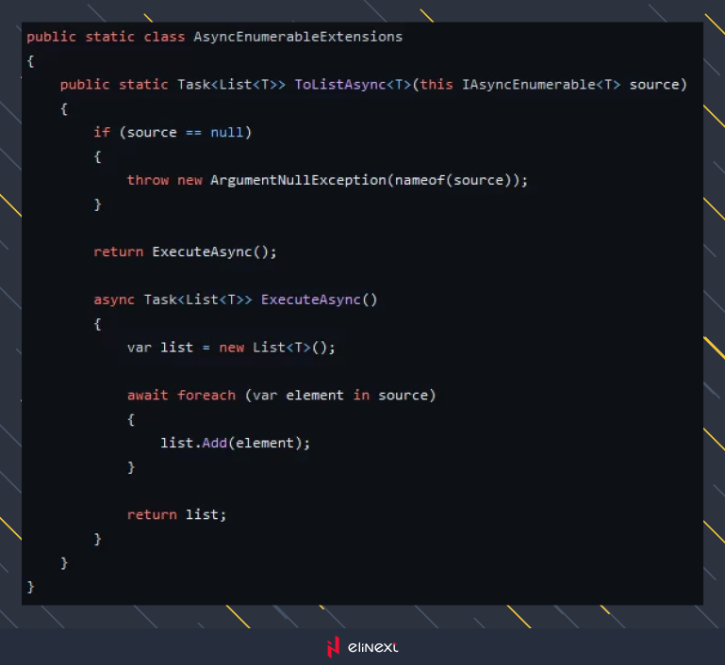This screenshot has height=665, width=725.
Task: Click the 'return list;' statement
Action: (177, 514)
